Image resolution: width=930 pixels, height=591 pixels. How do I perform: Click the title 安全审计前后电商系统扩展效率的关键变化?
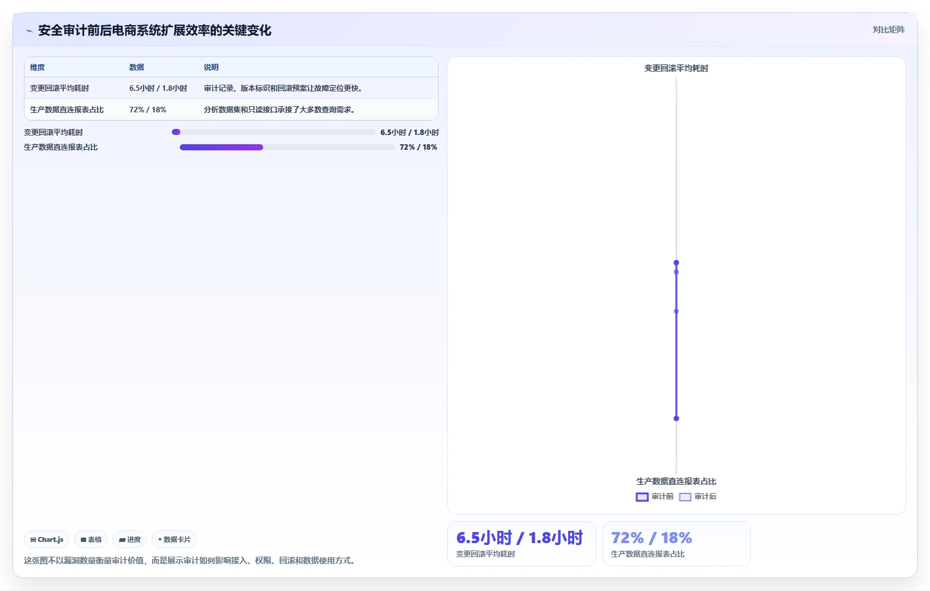pos(155,30)
